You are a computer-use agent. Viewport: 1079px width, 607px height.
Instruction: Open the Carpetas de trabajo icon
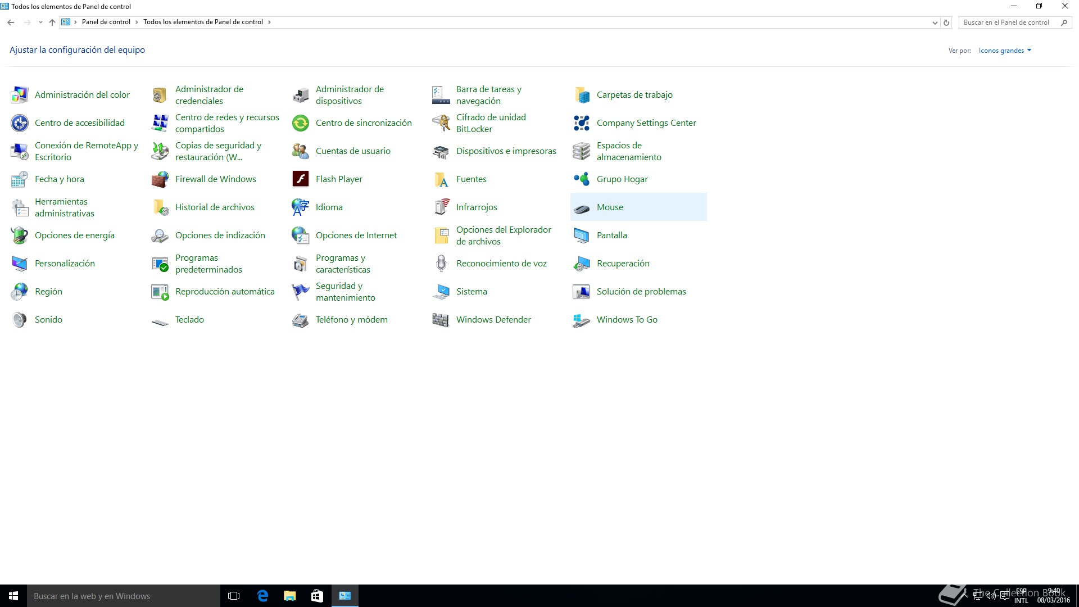tap(582, 95)
